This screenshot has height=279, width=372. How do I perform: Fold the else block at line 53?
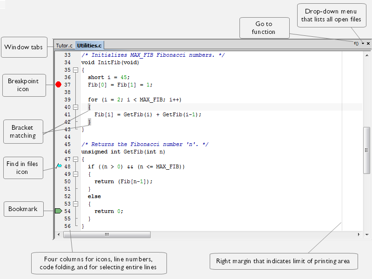click(75, 204)
